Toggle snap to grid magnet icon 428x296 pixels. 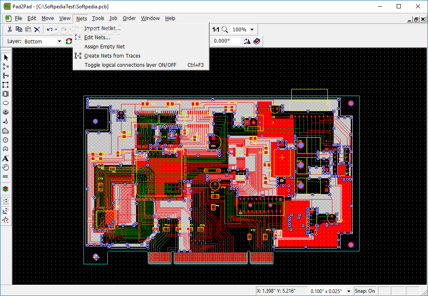pyautogui.click(x=6, y=202)
